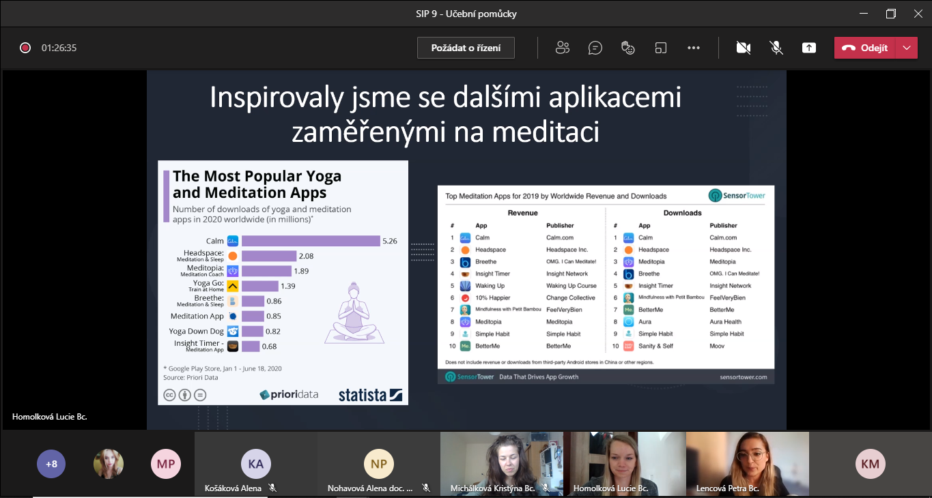Click the Most Popular Yoga apps chart image
932x498 pixels.
pyautogui.click(x=283, y=282)
